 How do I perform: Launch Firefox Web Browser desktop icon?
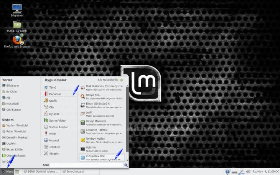click(17, 41)
